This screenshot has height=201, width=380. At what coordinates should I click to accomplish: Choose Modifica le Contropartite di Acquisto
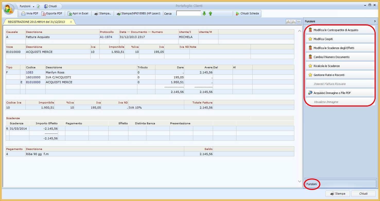335,30
